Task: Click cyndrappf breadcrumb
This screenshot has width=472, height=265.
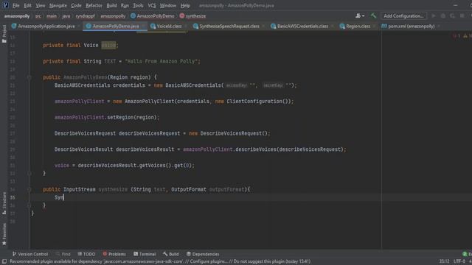Action: click(86, 16)
